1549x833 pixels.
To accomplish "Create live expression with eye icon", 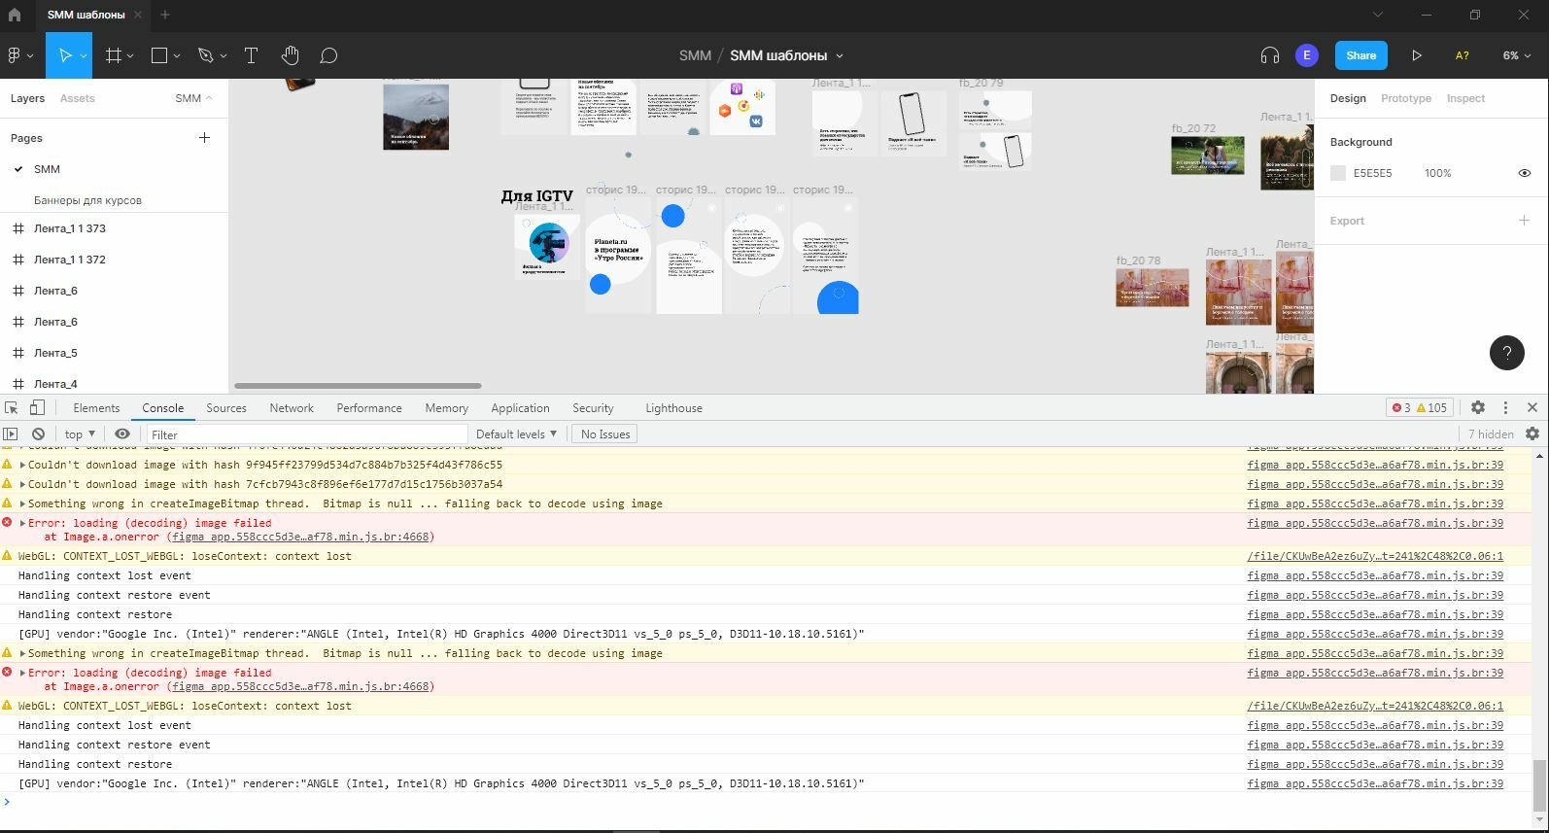I will [x=121, y=434].
